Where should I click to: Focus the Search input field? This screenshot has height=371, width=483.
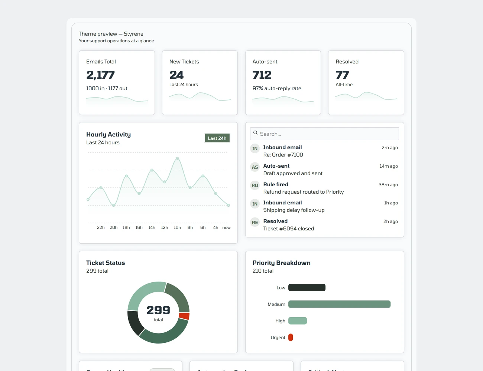(x=325, y=134)
